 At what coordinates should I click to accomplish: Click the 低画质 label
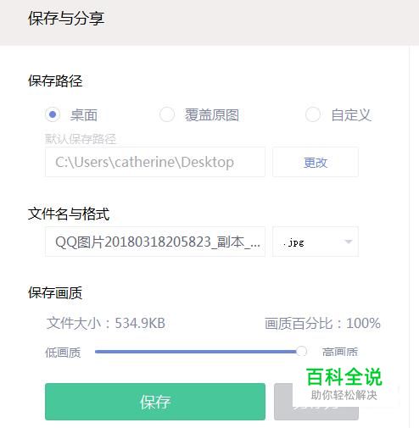click(x=63, y=353)
